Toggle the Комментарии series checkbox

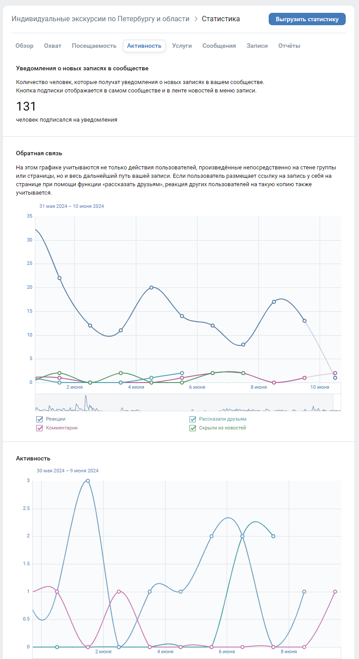(x=39, y=428)
